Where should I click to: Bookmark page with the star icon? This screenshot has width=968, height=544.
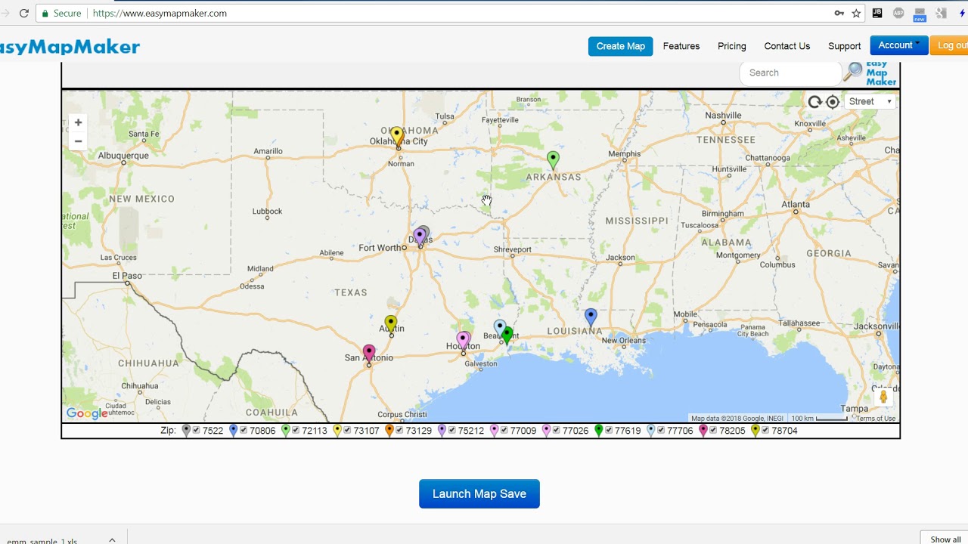[856, 13]
